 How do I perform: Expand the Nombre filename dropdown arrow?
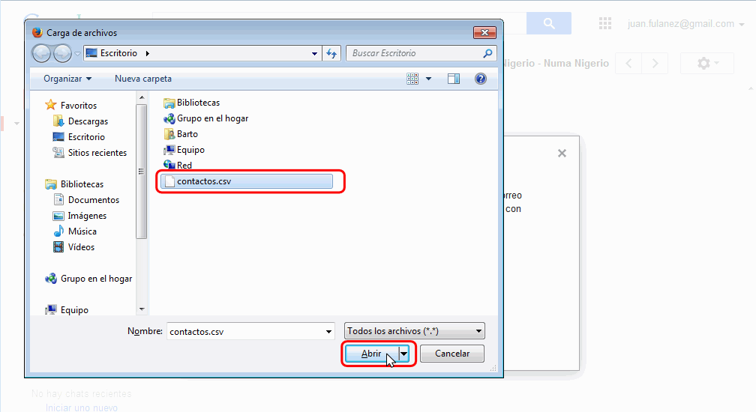(x=328, y=331)
